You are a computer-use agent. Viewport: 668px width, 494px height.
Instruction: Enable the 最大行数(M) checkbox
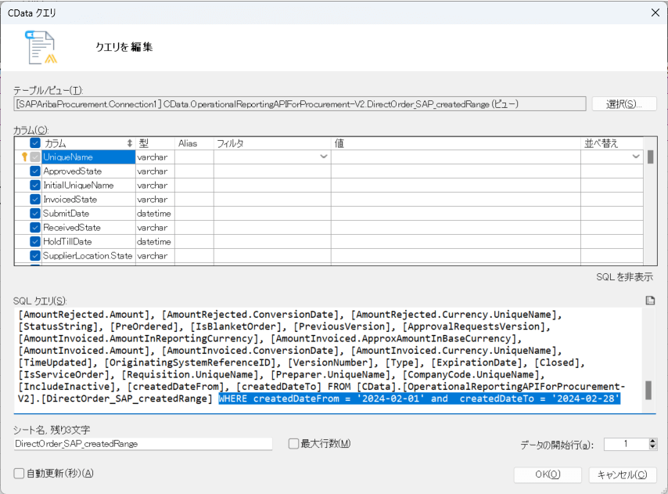coord(293,444)
